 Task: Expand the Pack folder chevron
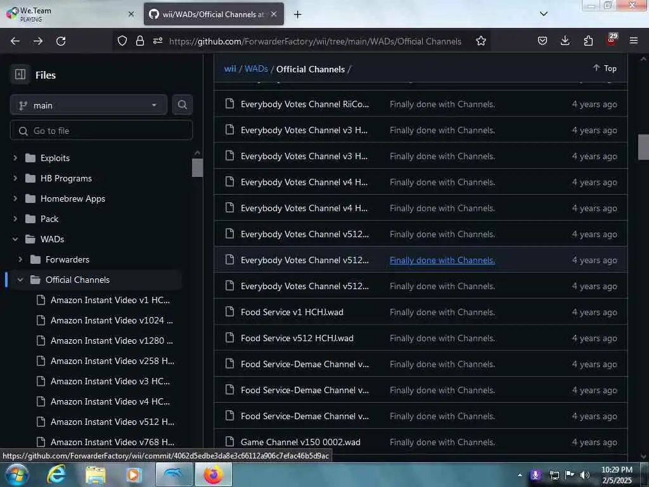click(x=15, y=219)
